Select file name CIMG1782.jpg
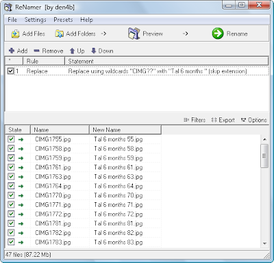 tap(53, 233)
